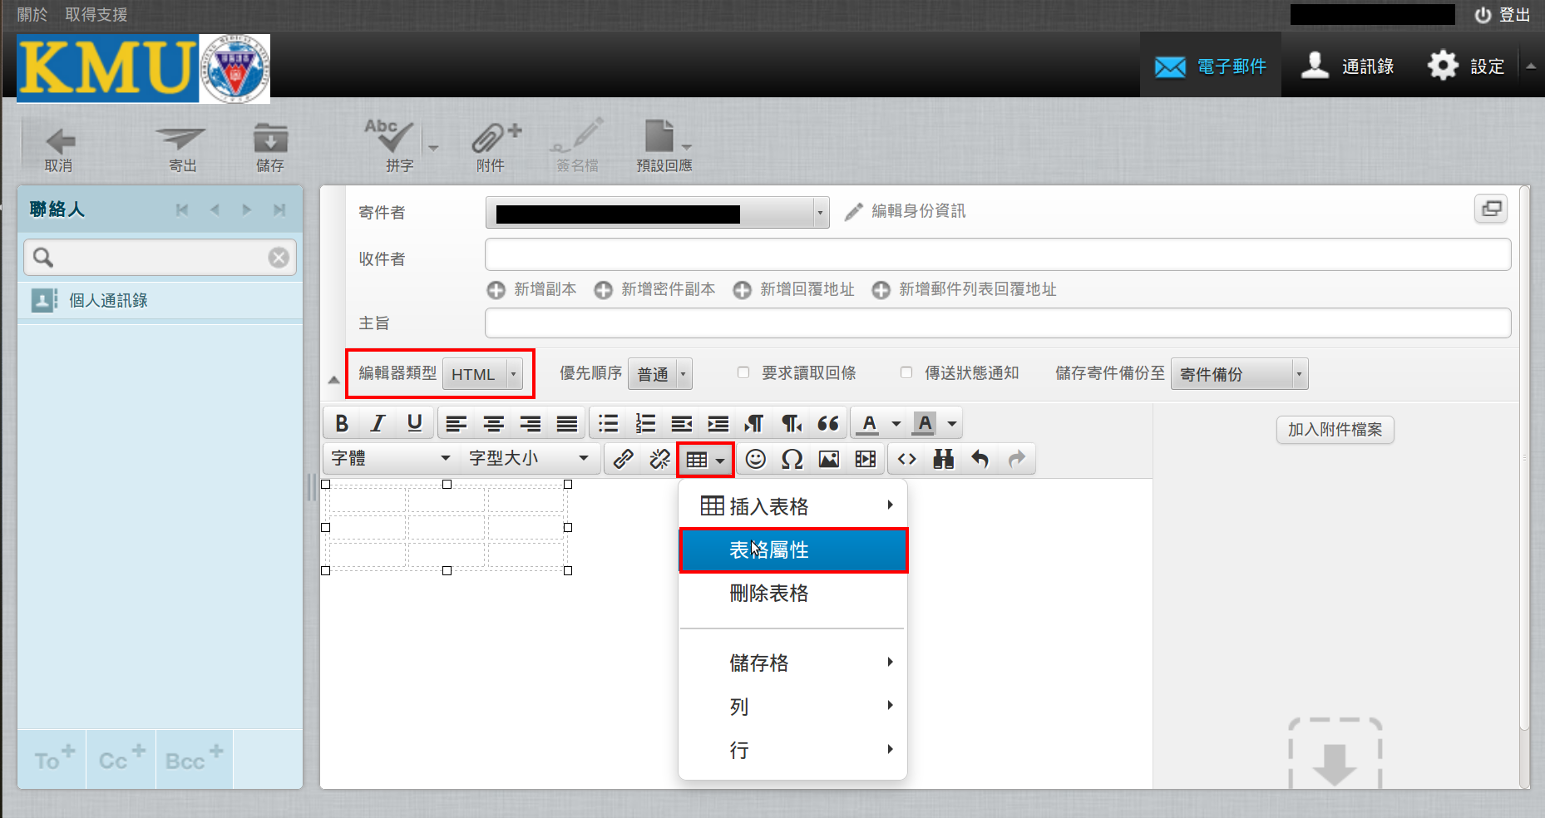
Task: Save draft with 儲存 button
Action: (270, 150)
